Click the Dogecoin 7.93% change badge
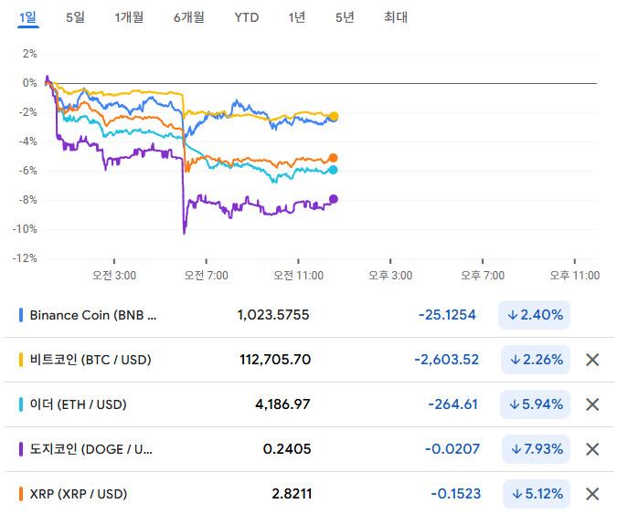The width and height of the screenshot is (628, 514). pyautogui.click(x=536, y=449)
